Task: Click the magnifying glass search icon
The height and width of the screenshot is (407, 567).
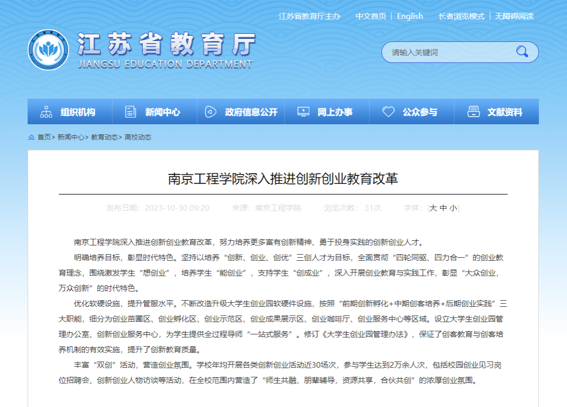Action: [522, 52]
